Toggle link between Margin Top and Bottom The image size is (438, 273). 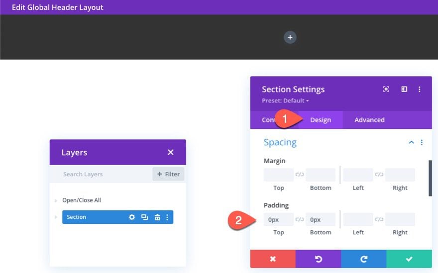pos(300,175)
